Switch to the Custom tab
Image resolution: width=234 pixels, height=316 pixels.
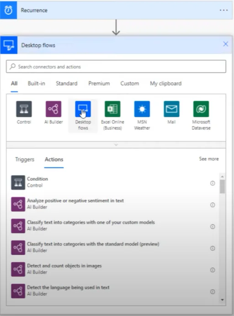coord(129,83)
